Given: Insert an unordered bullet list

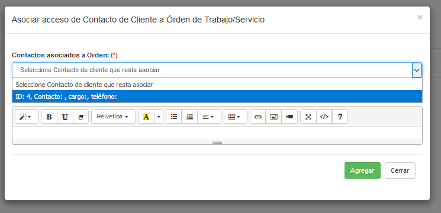Looking at the screenshot, I should pos(174,117).
